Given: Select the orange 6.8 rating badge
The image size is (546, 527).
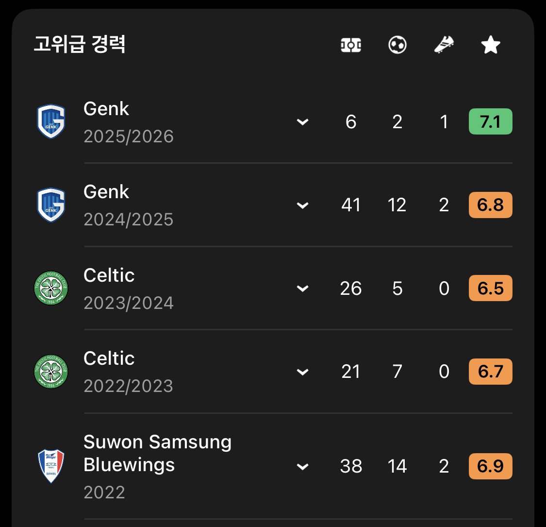Looking at the screenshot, I should pyautogui.click(x=491, y=205).
